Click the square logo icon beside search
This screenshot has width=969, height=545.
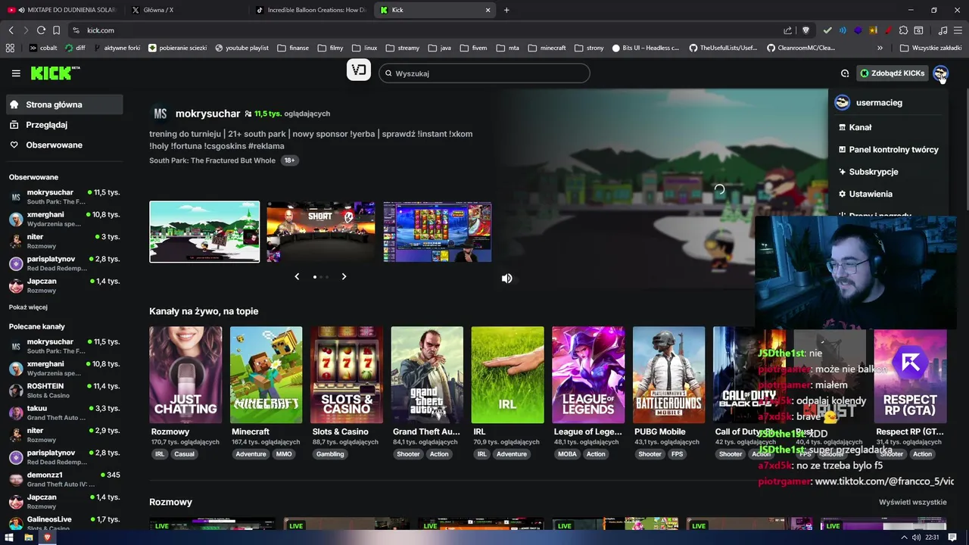pyautogui.click(x=359, y=70)
